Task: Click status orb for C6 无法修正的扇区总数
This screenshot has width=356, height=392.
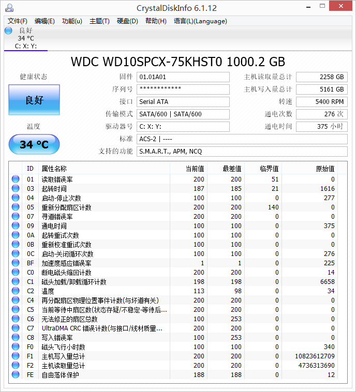Action: 16,319
